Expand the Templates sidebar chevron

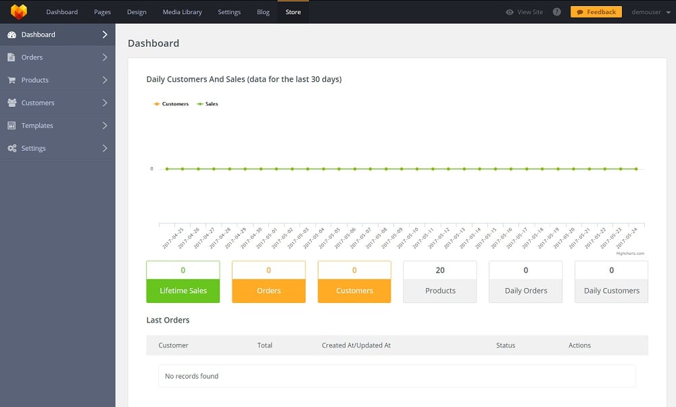[x=105, y=126]
